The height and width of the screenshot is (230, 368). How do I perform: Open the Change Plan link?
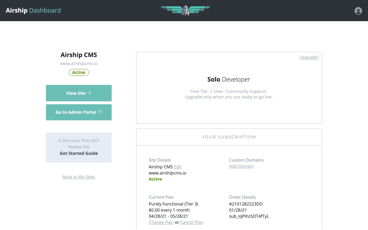161,222
